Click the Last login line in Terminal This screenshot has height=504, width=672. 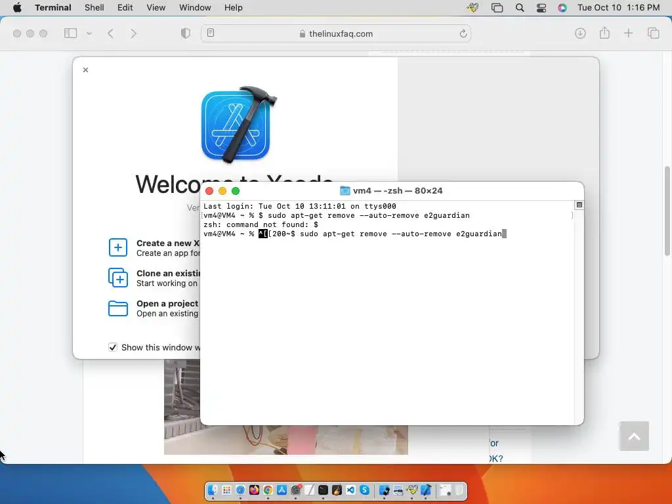[299, 206]
